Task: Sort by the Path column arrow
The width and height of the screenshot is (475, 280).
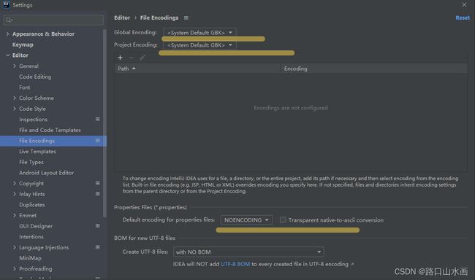Action: tap(134, 69)
